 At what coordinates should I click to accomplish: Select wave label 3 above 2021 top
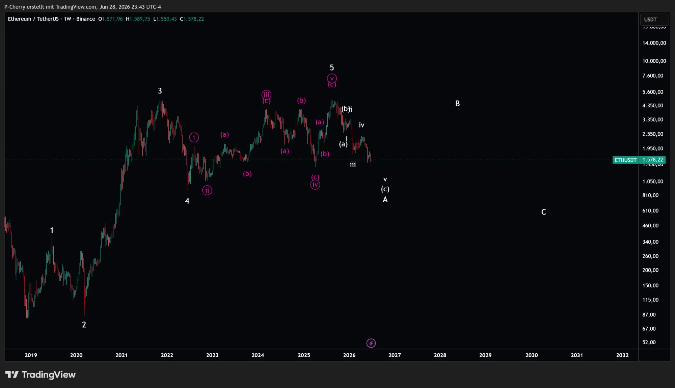pos(160,91)
